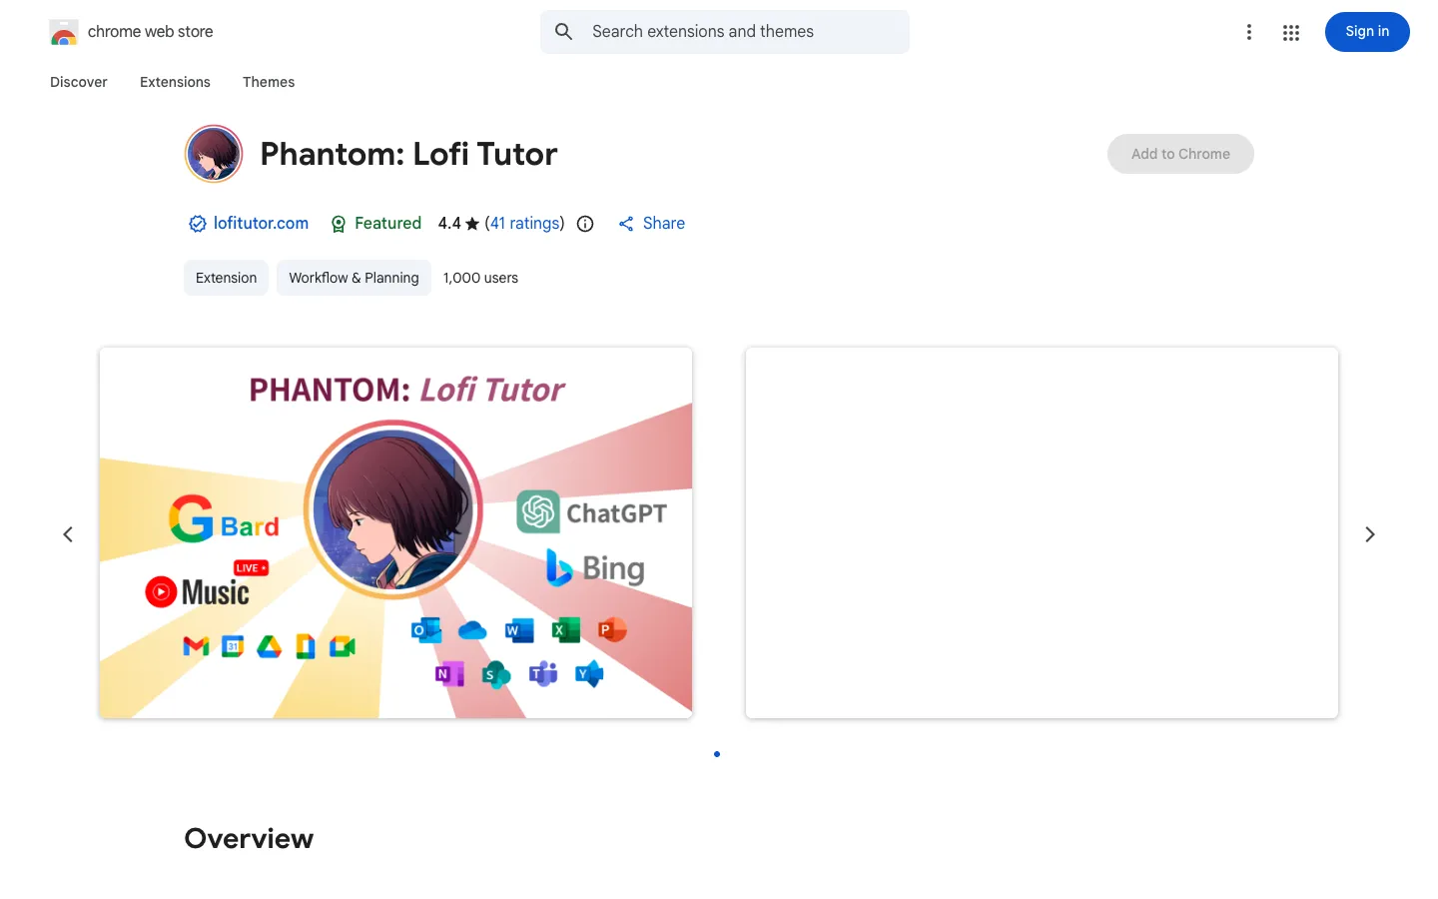Open the lofitutor.com link
Image resolution: width=1438 pixels, height=899 pixels.
click(261, 224)
